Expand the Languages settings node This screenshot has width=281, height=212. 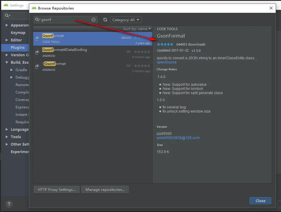pyautogui.click(x=7, y=130)
